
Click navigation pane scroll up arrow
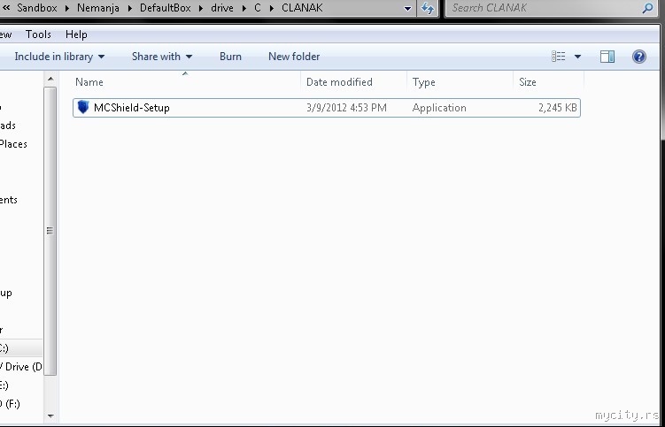(x=50, y=79)
